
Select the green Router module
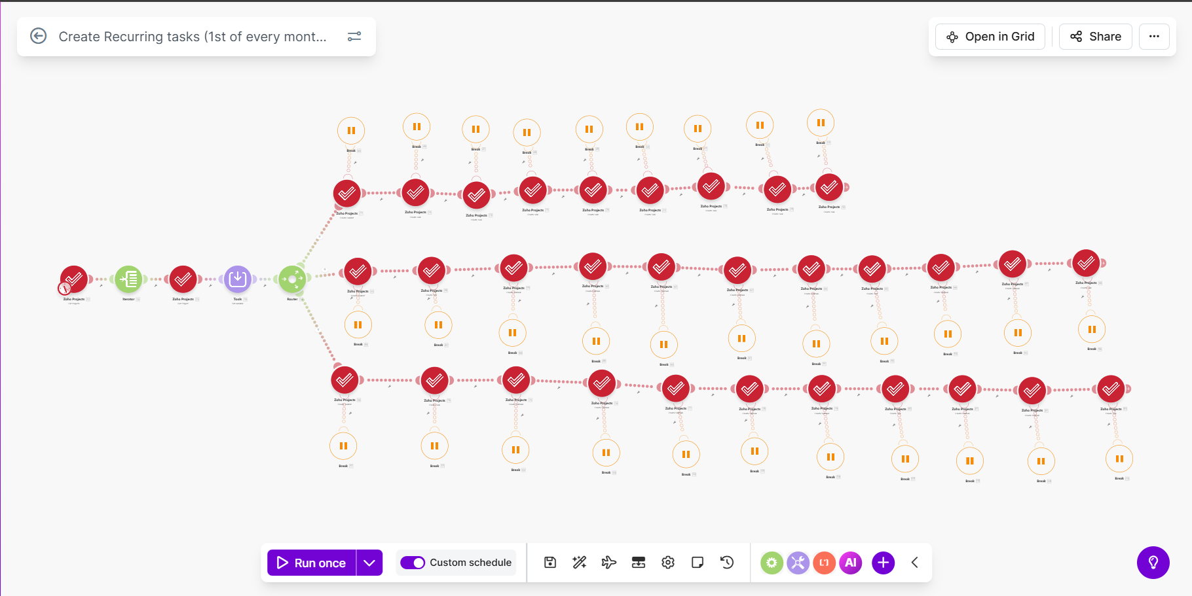coord(292,279)
